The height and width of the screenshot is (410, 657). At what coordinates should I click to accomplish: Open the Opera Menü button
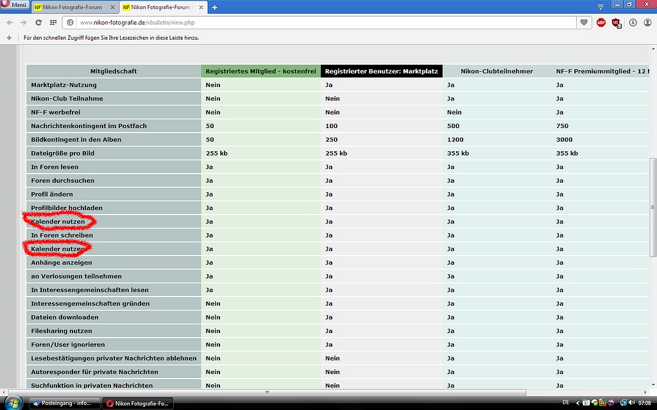(15, 5)
